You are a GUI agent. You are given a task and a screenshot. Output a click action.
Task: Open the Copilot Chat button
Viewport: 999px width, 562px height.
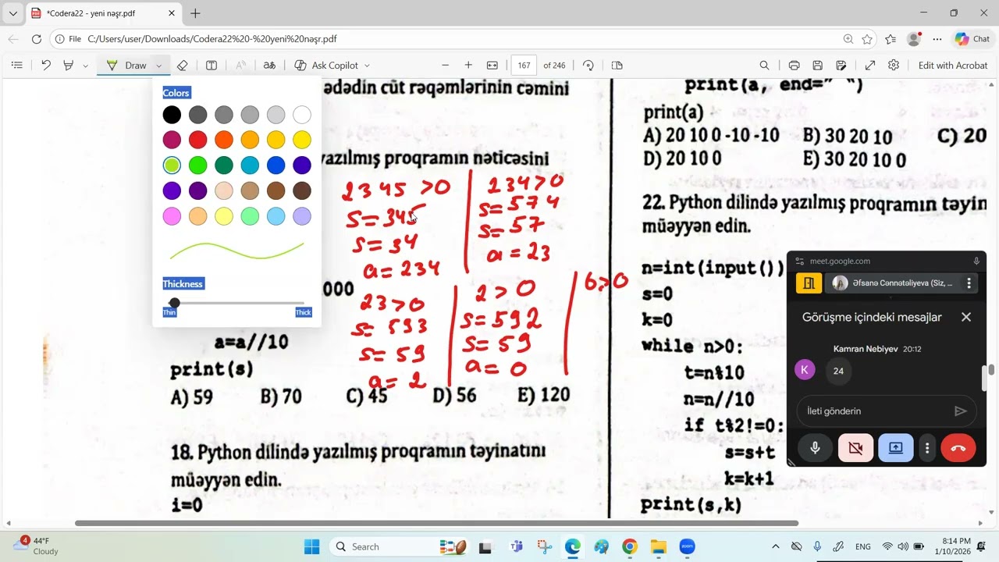click(972, 39)
